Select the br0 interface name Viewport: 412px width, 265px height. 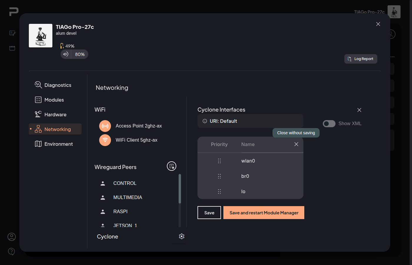click(245, 176)
